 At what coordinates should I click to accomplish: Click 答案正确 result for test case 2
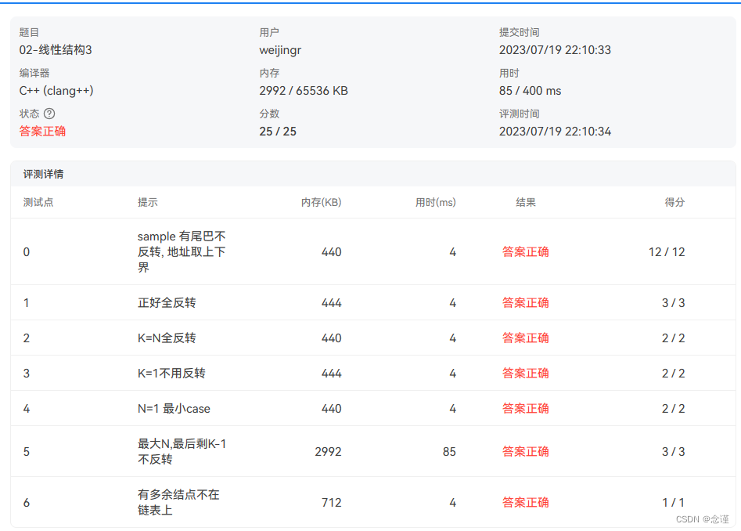[525, 338]
